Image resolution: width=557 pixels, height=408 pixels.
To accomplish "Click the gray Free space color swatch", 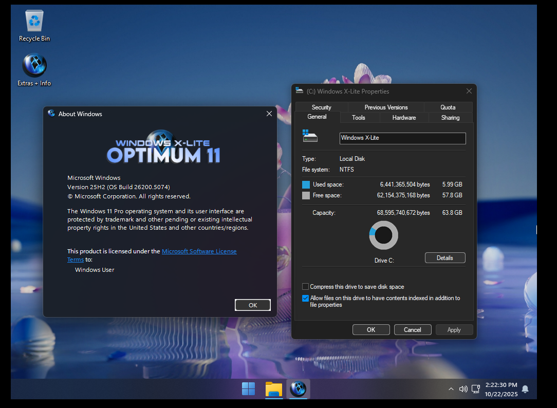I will click(x=306, y=195).
